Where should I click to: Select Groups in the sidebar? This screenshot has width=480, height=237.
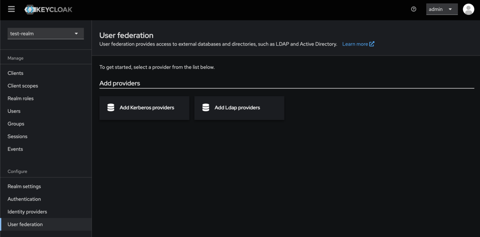pyautogui.click(x=46, y=124)
